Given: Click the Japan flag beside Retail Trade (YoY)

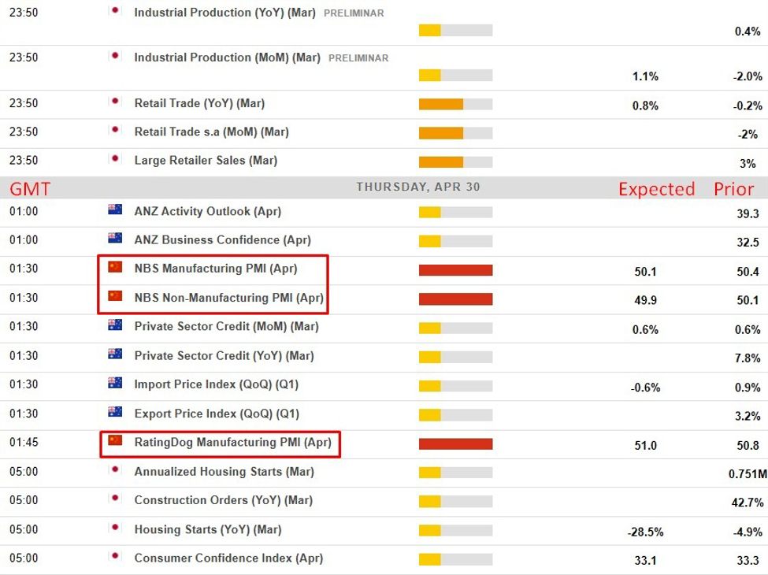Looking at the screenshot, I should coord(115,102).
